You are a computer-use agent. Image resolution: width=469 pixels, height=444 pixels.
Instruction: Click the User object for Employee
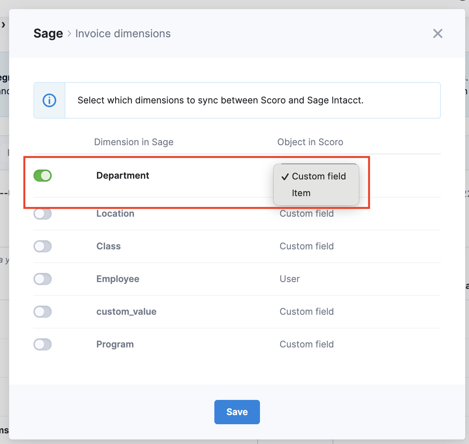pyautogui.click(x=290, y=279)
